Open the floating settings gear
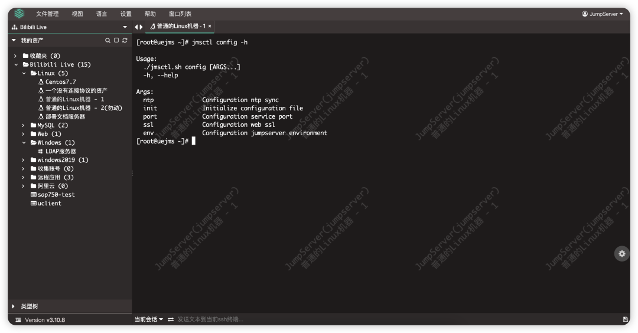 [621, 254]
